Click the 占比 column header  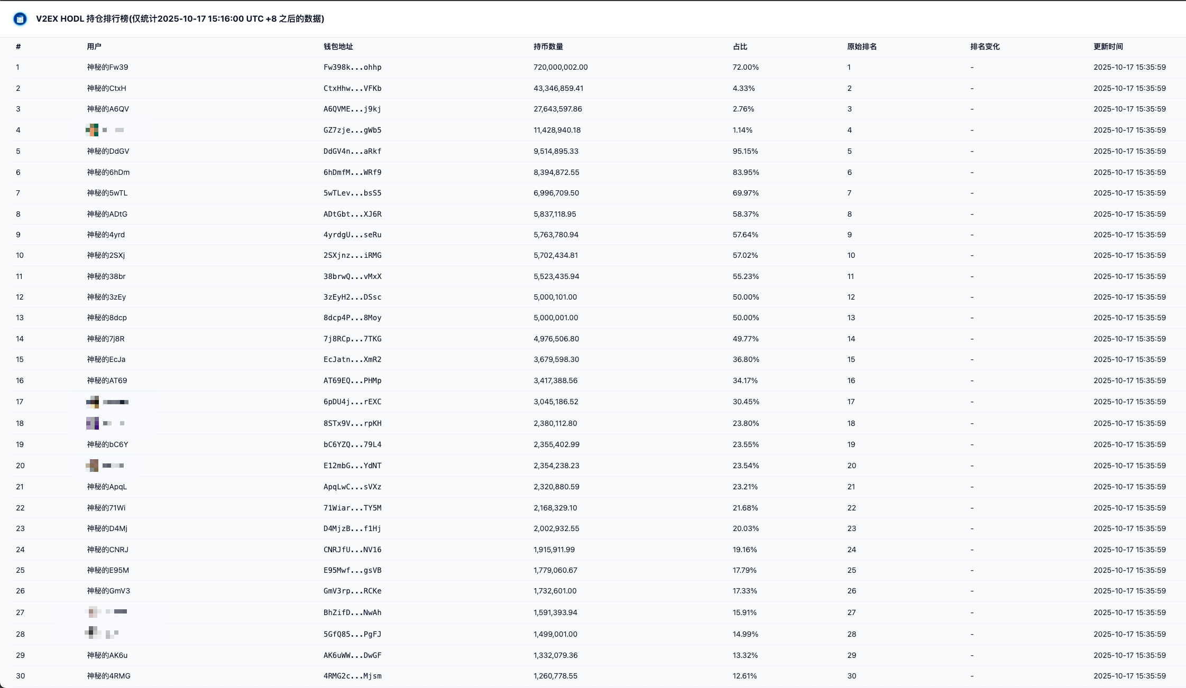coord(740,47)
